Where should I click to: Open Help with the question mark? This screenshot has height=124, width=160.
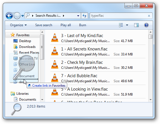[x=146, y=25]
